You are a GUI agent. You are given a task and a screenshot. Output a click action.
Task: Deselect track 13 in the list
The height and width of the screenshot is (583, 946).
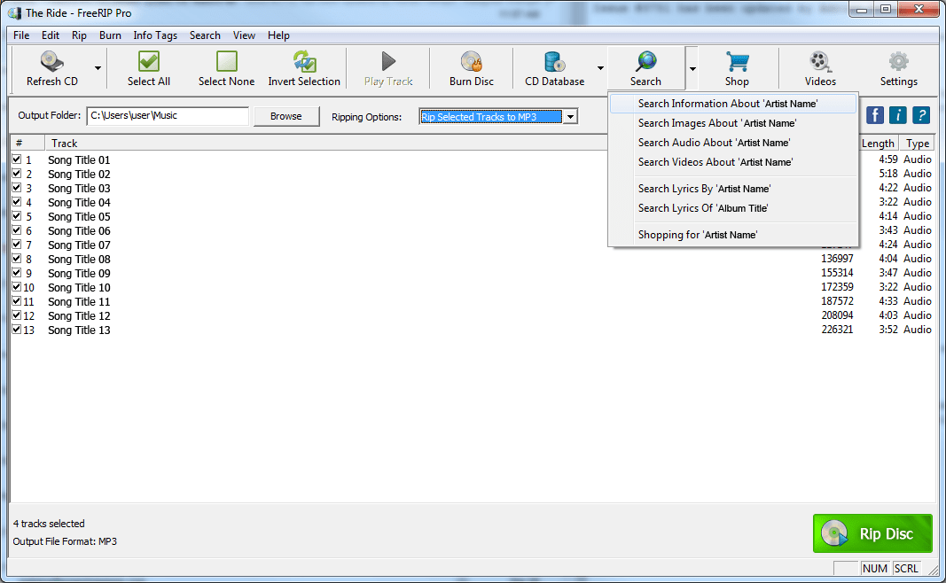tap(16, 330)
